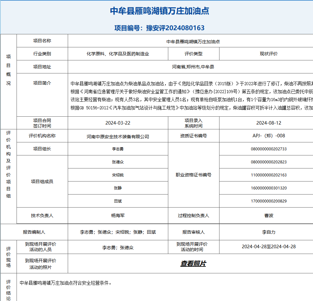Screen dimensions: 313x301
Task: Select team member 张德众
Action: point(118,162)
